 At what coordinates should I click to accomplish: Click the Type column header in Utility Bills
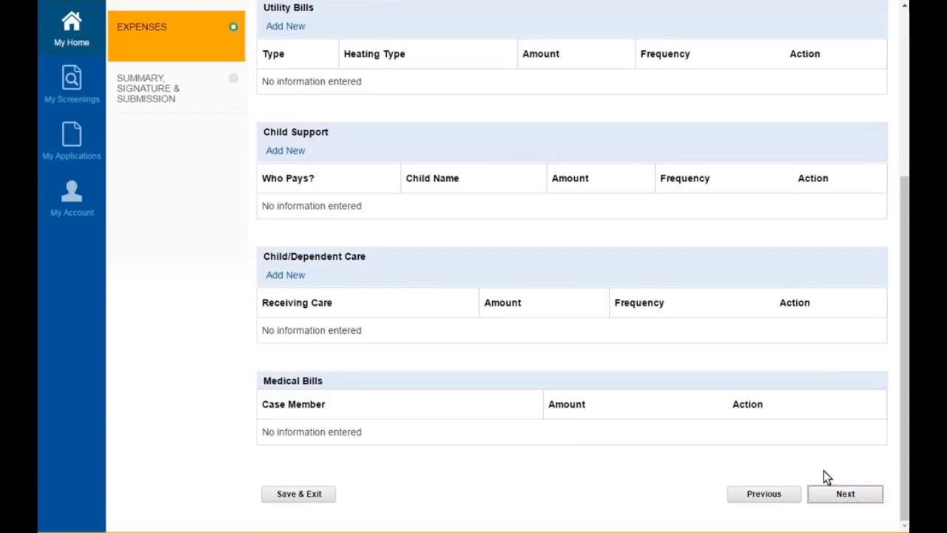point(273,54)
